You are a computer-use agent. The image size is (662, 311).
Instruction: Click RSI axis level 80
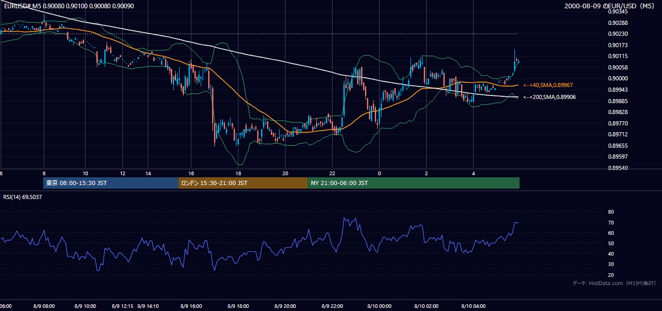(x=611, y=212)
